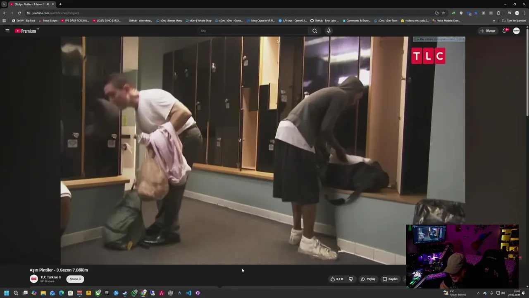Image resolution: width=529 pixels, height=298 pixels.
Task: Click the search magnifier button
Action: click(x=315, y=31)
